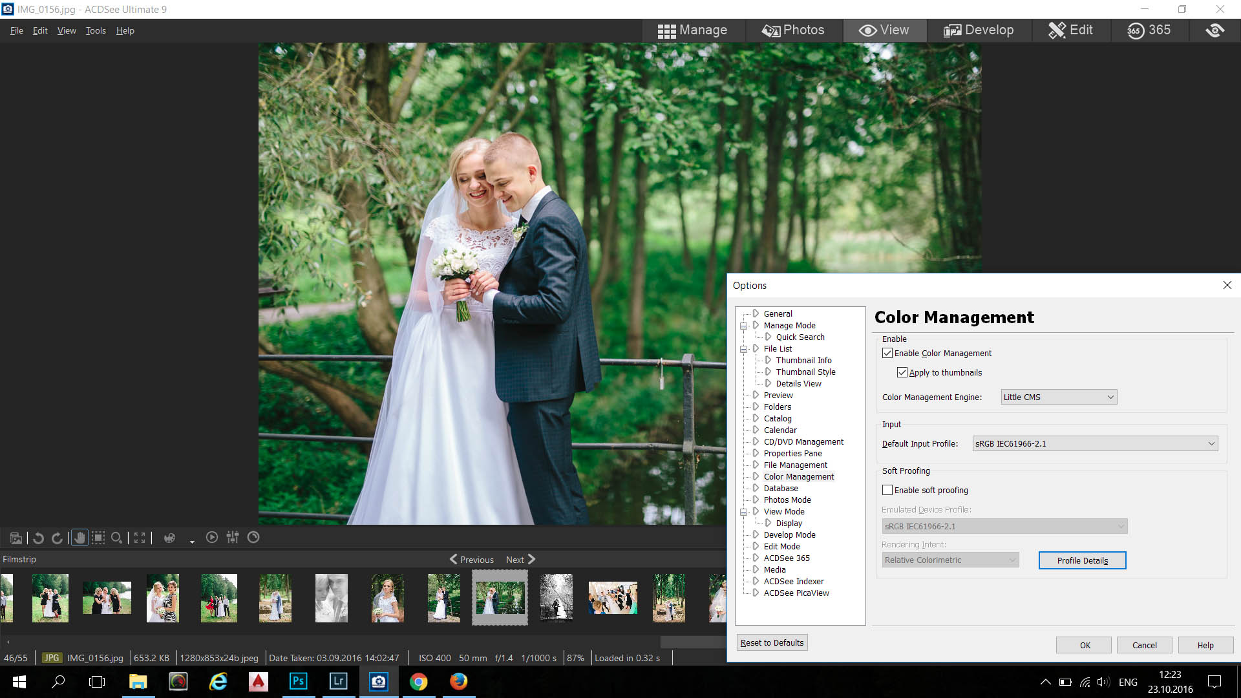Rotate the image right
Image resolution: width=1241 pixels, height=698 pixels.
pos(57,538)
